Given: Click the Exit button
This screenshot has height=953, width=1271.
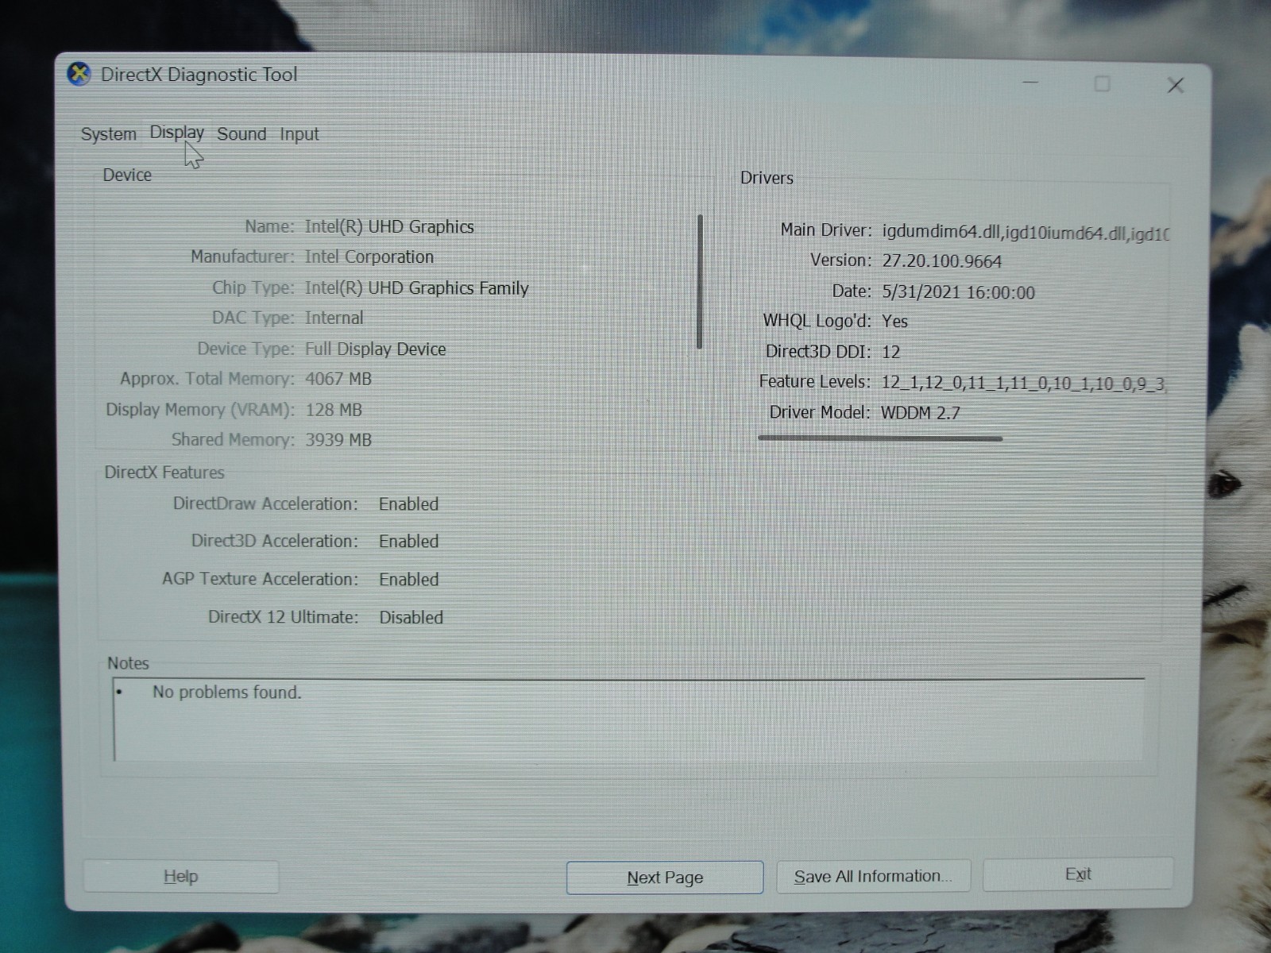Looking at the screenshot, I should tap(1078, 874).
